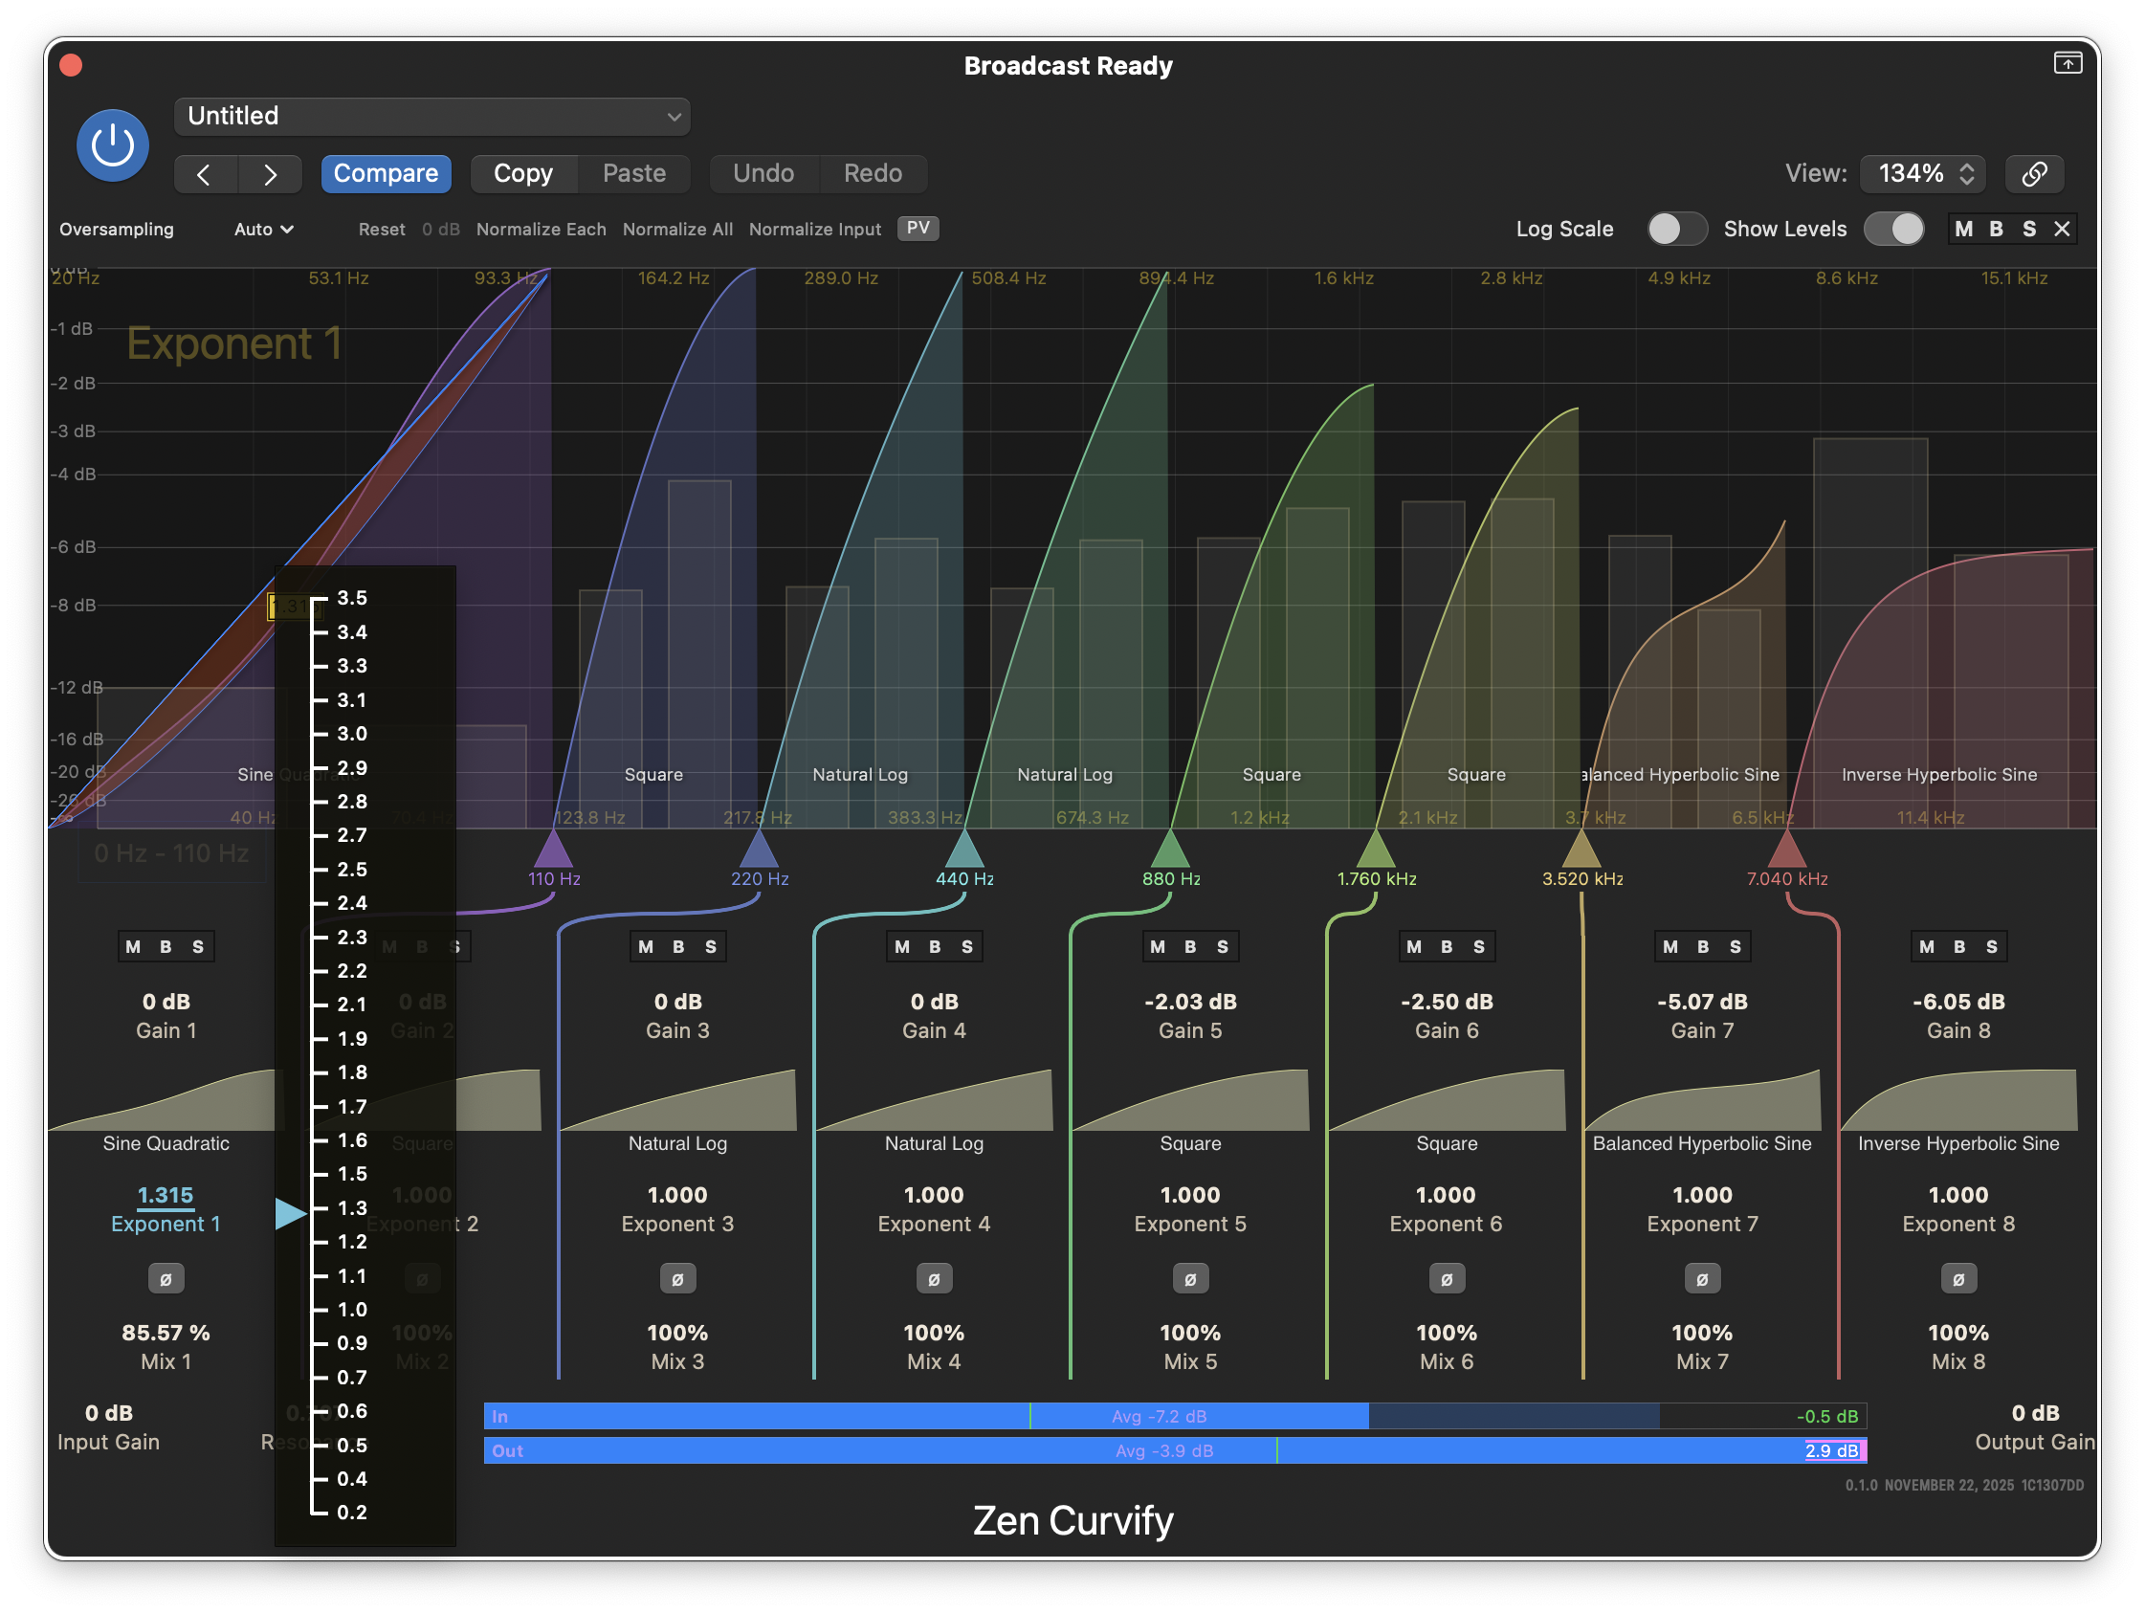Click Normalize All
The height and width of the screenshot is (1613, 2145).
(676, 229)
